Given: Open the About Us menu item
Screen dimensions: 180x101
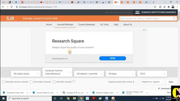Looking at the screenshot, I should [128, 24].
